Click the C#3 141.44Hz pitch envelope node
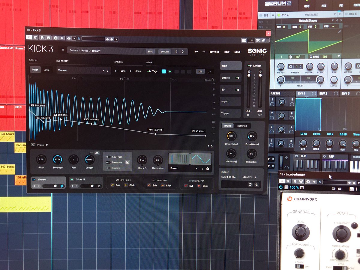 (91, 124)
